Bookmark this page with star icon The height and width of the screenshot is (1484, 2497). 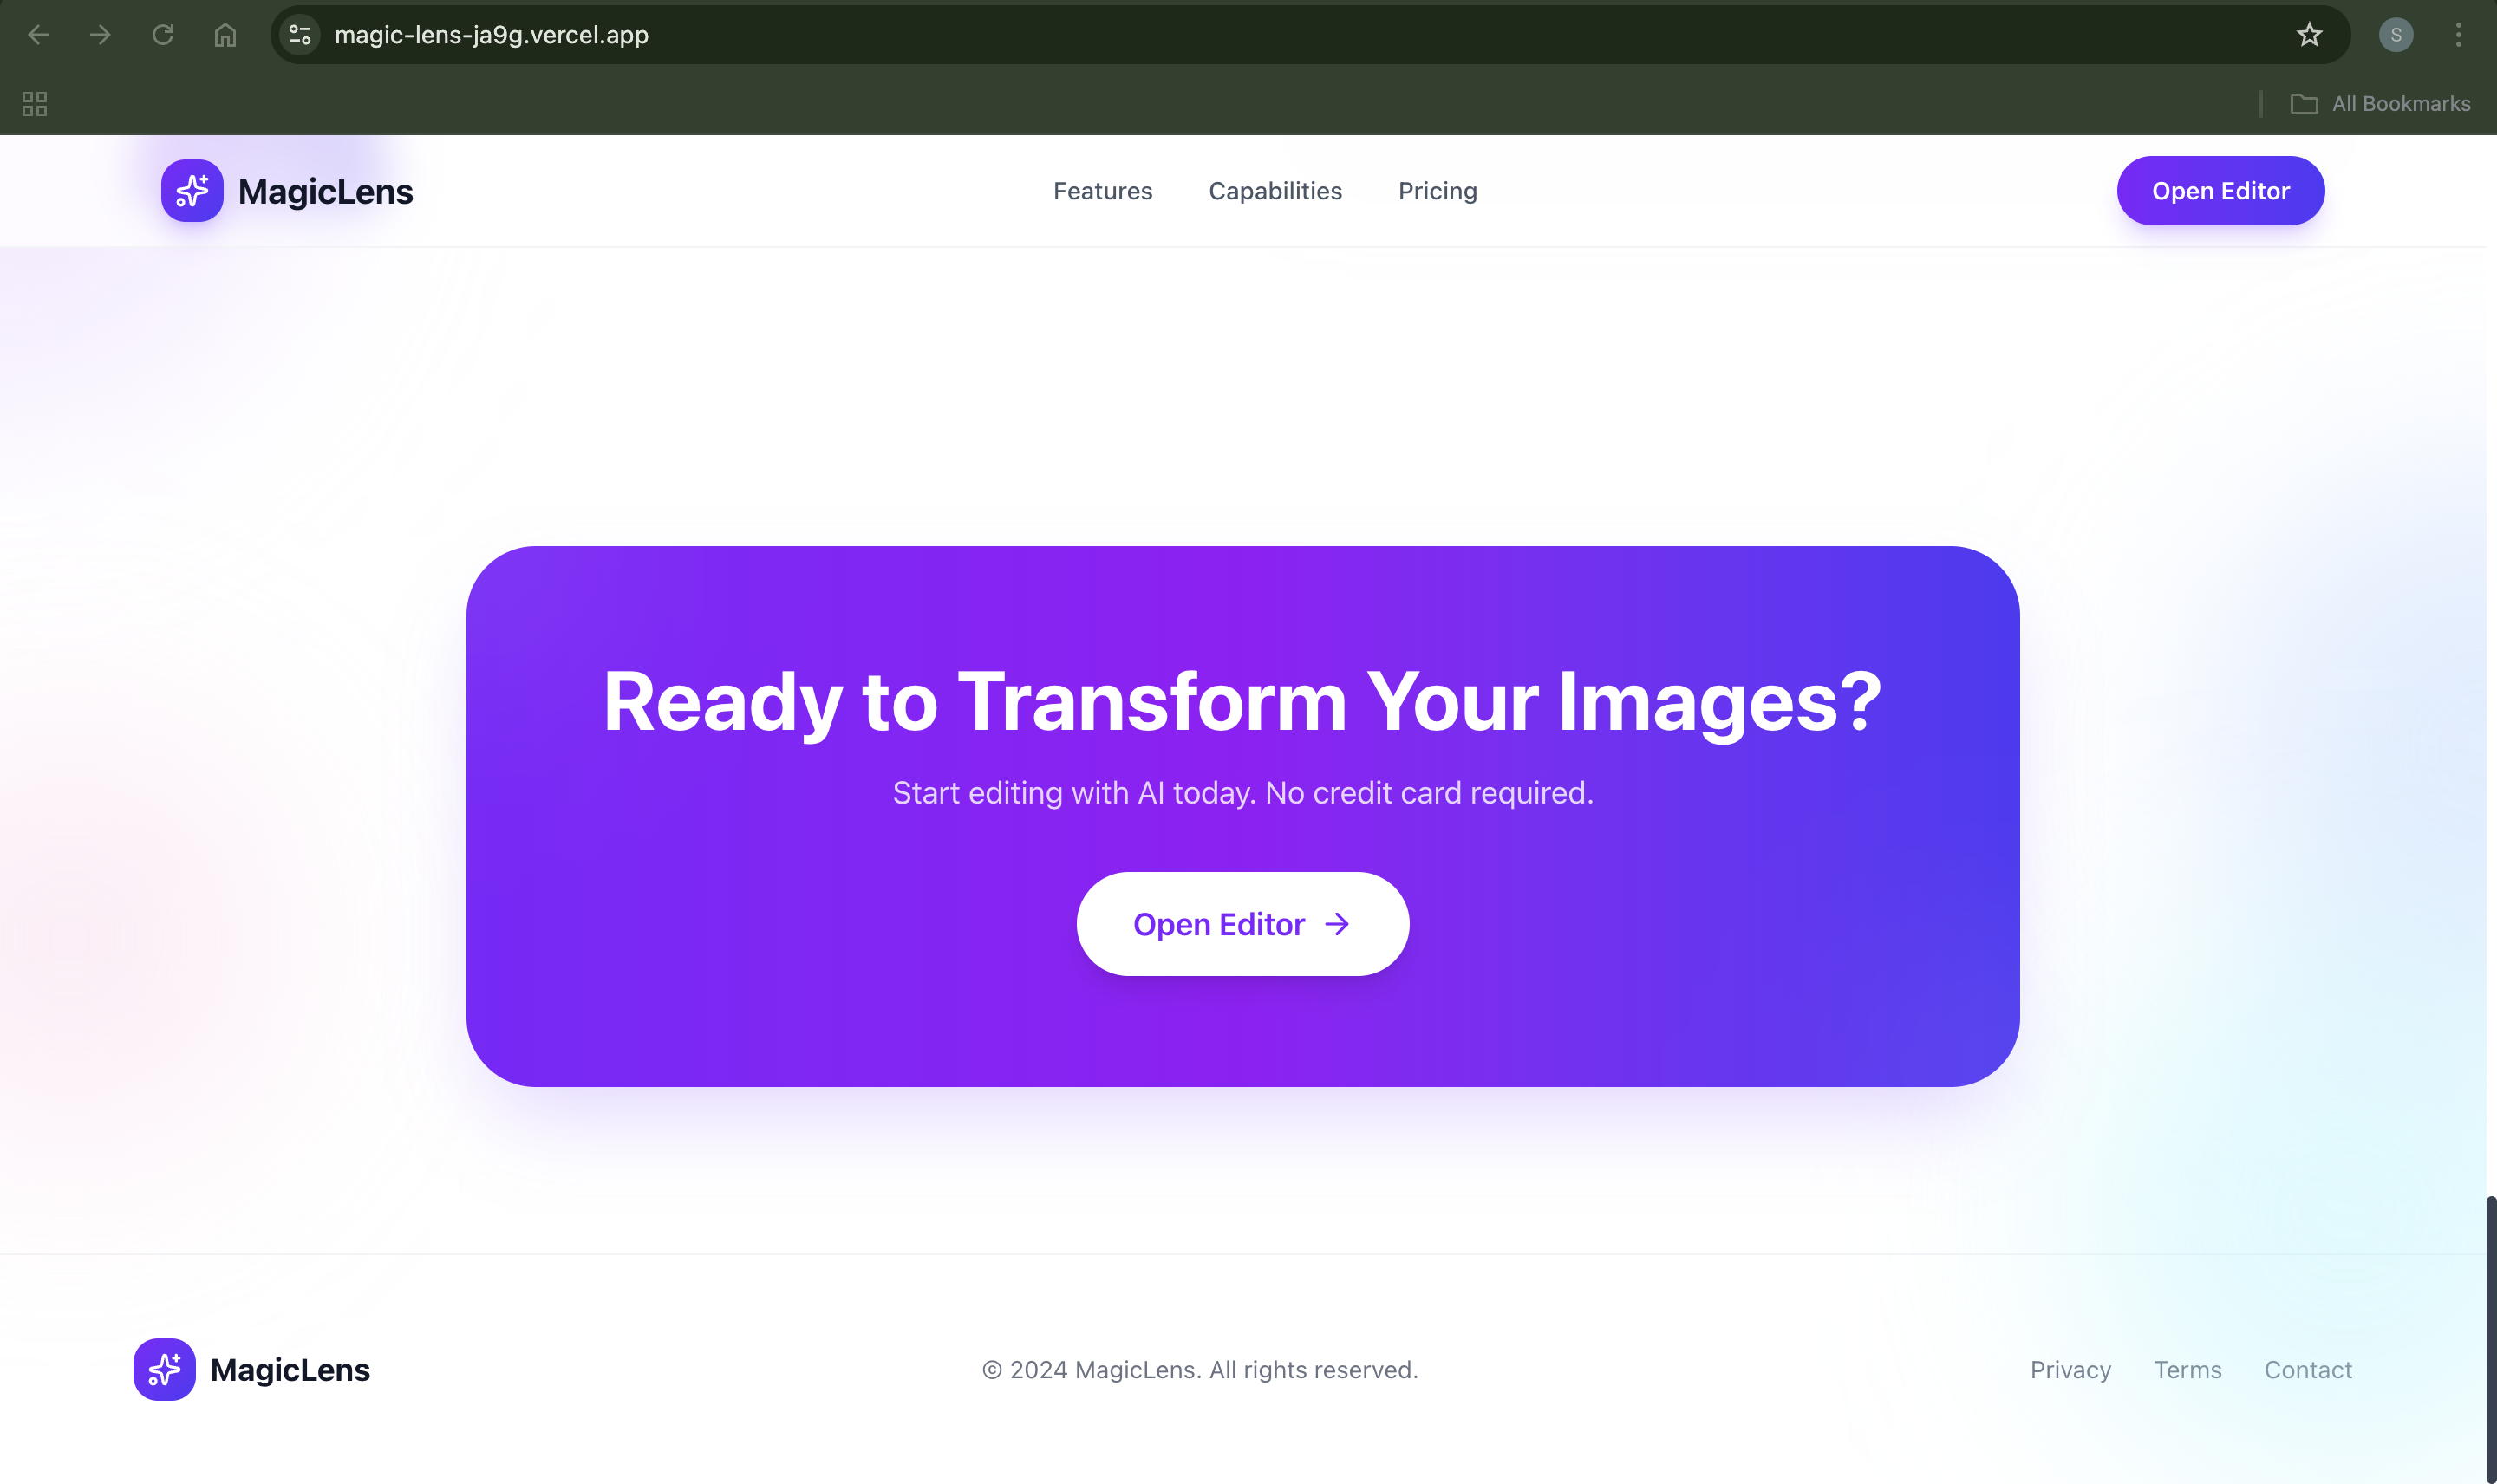click(2308, 35)
